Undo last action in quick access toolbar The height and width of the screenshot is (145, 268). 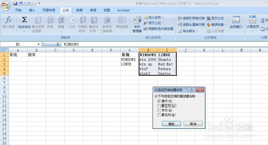click(x=21, y=3)
